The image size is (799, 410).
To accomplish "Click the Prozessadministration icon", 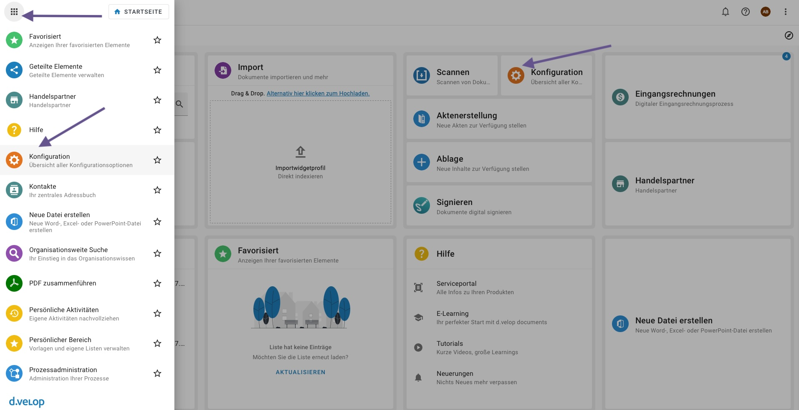I will [14, 373].
